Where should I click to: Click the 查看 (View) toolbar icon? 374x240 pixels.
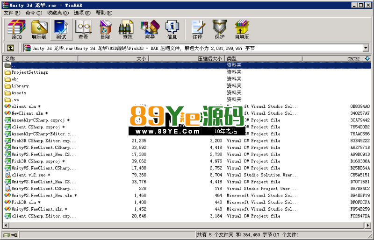click(83, 29)
